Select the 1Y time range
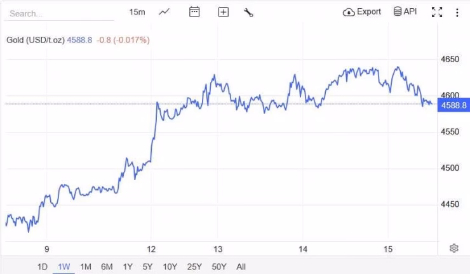Viewport: 470px width, 274px height. pos(128,266)
